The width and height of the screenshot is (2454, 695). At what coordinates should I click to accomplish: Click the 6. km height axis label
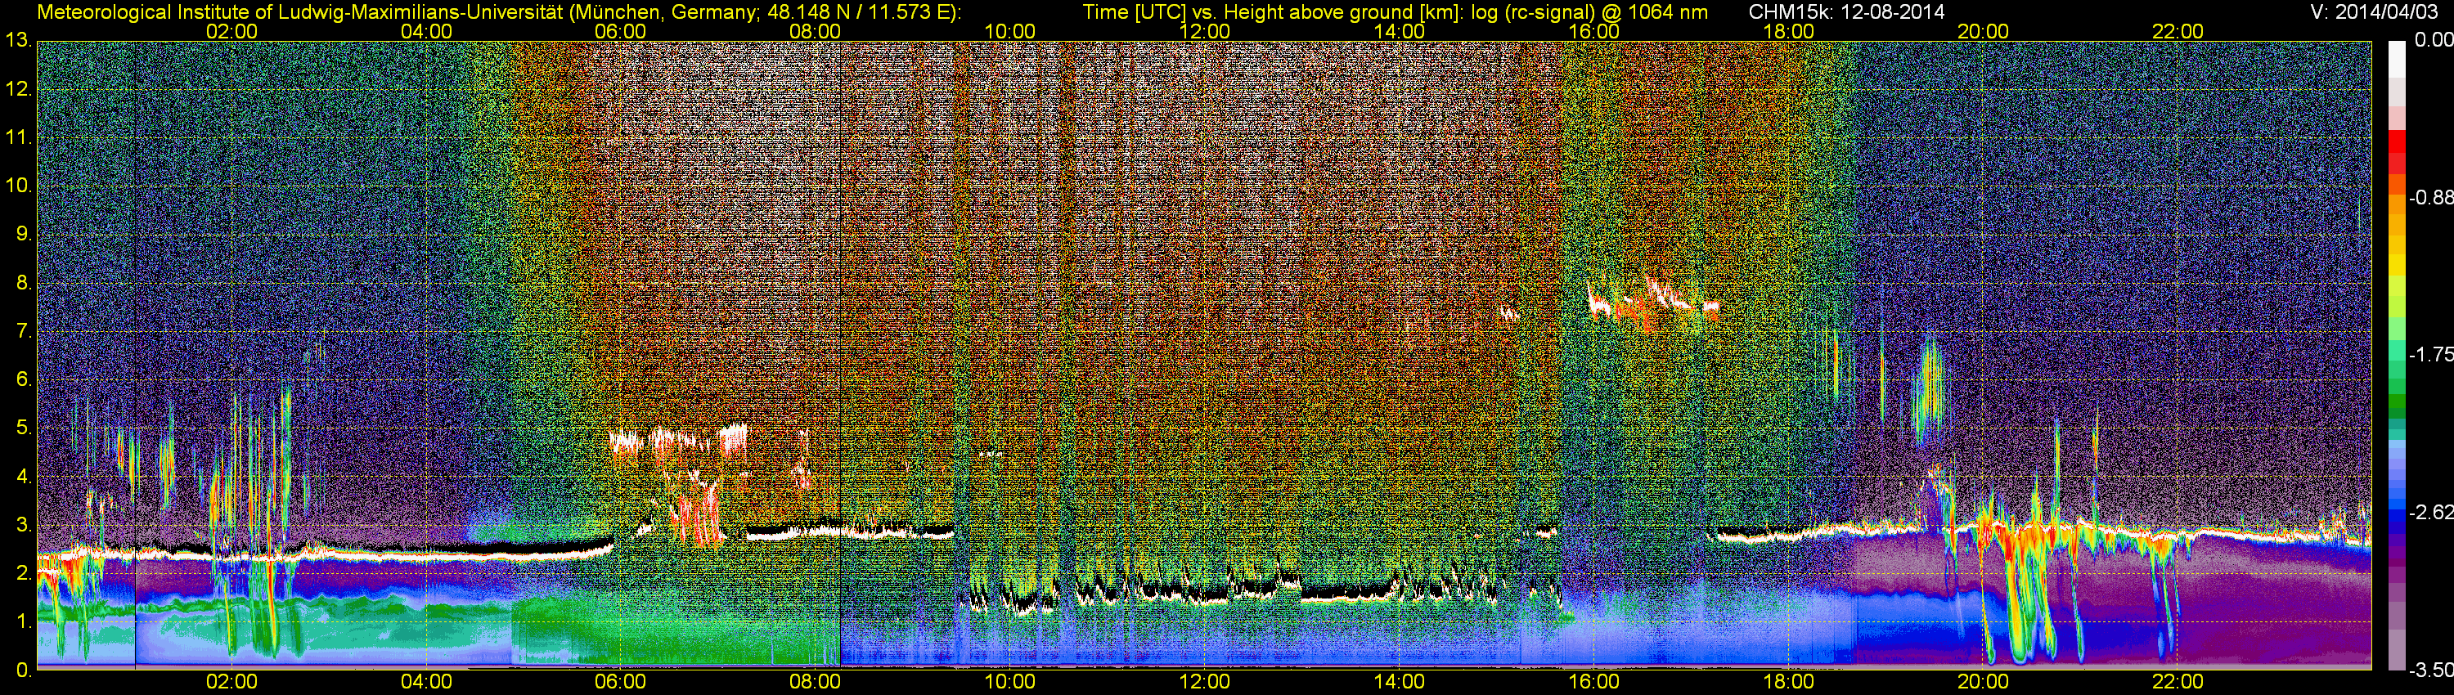point(23,380)
